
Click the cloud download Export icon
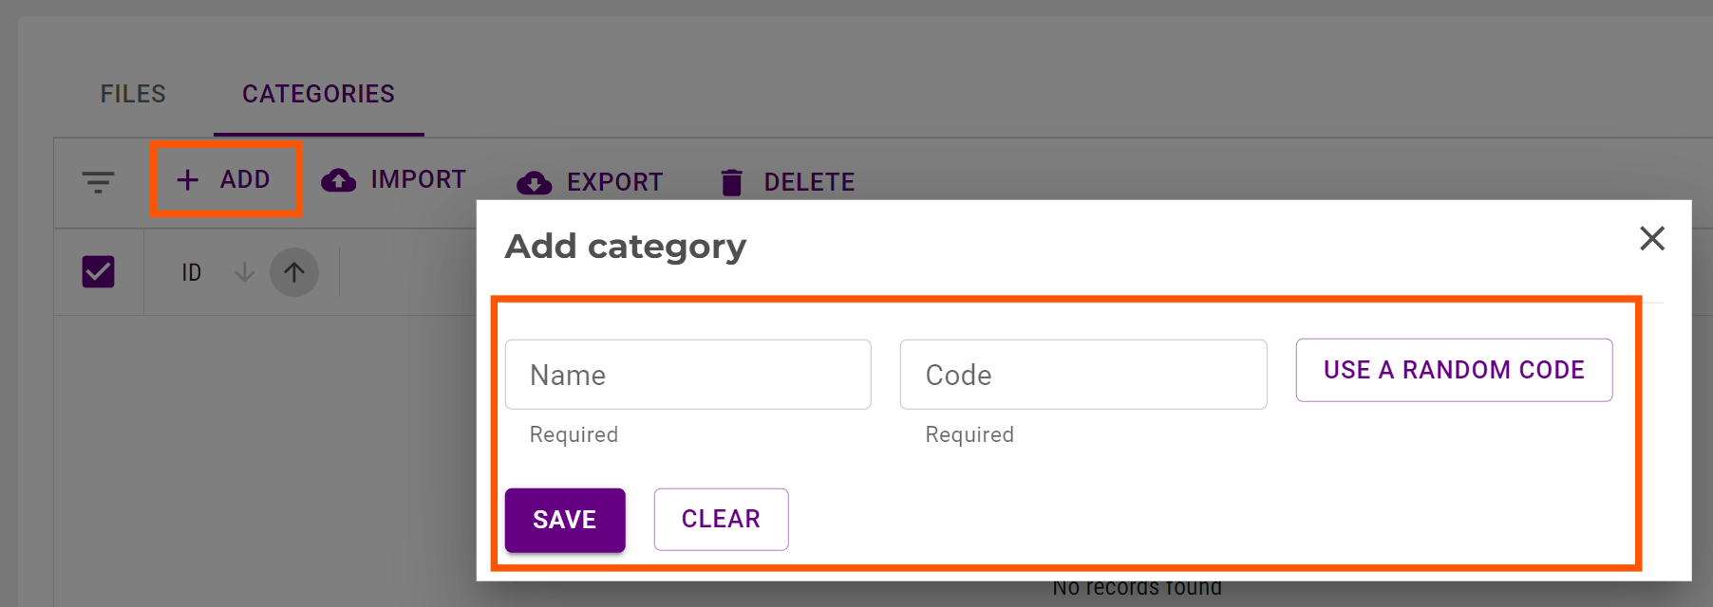[x=534, y=183]
